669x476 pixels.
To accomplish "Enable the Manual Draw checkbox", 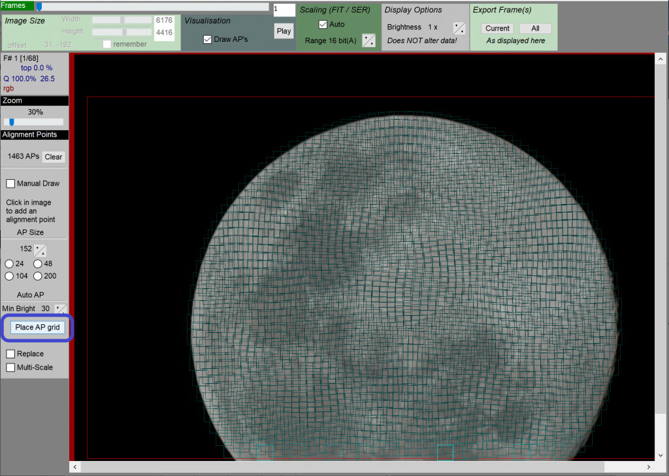I will point(10,184).
